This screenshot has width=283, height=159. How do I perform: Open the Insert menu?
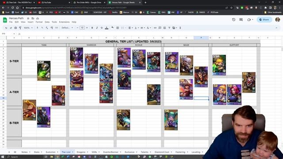31,22
